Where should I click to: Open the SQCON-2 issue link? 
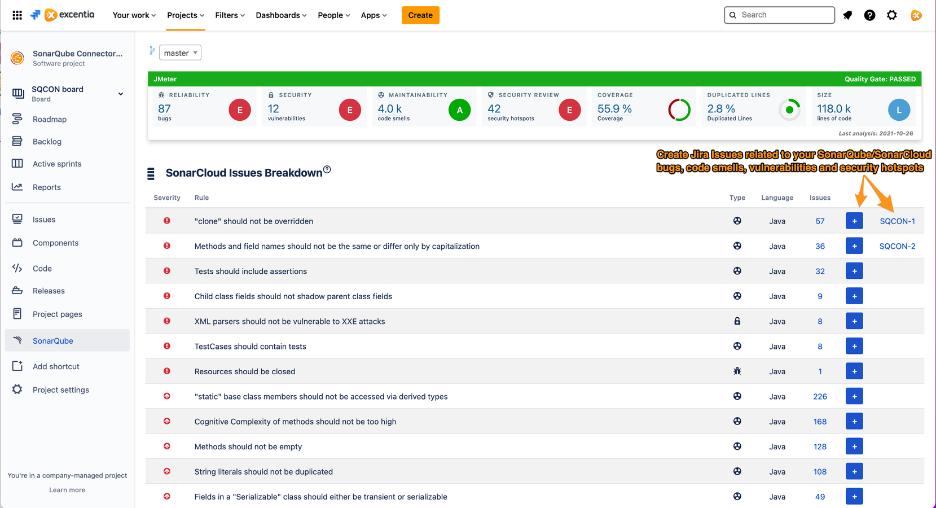coord(897,246)
